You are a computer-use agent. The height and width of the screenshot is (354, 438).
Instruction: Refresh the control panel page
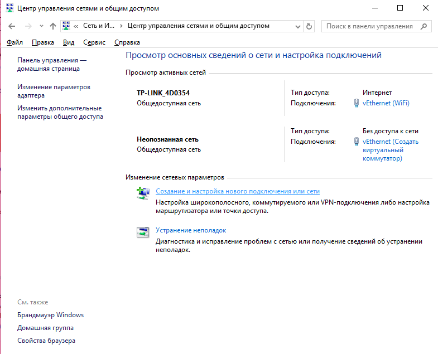pos(309,27)
